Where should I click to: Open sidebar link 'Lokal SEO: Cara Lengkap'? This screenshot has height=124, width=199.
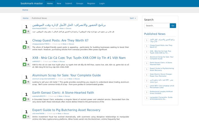point(162,87)
